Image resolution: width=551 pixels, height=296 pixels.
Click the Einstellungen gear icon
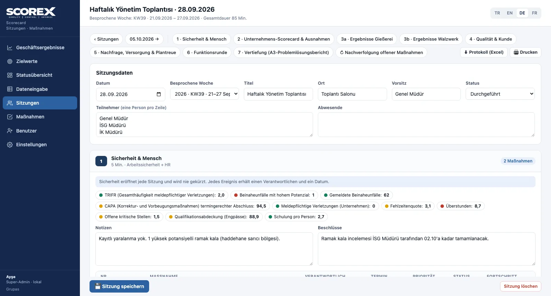(10, 145)
